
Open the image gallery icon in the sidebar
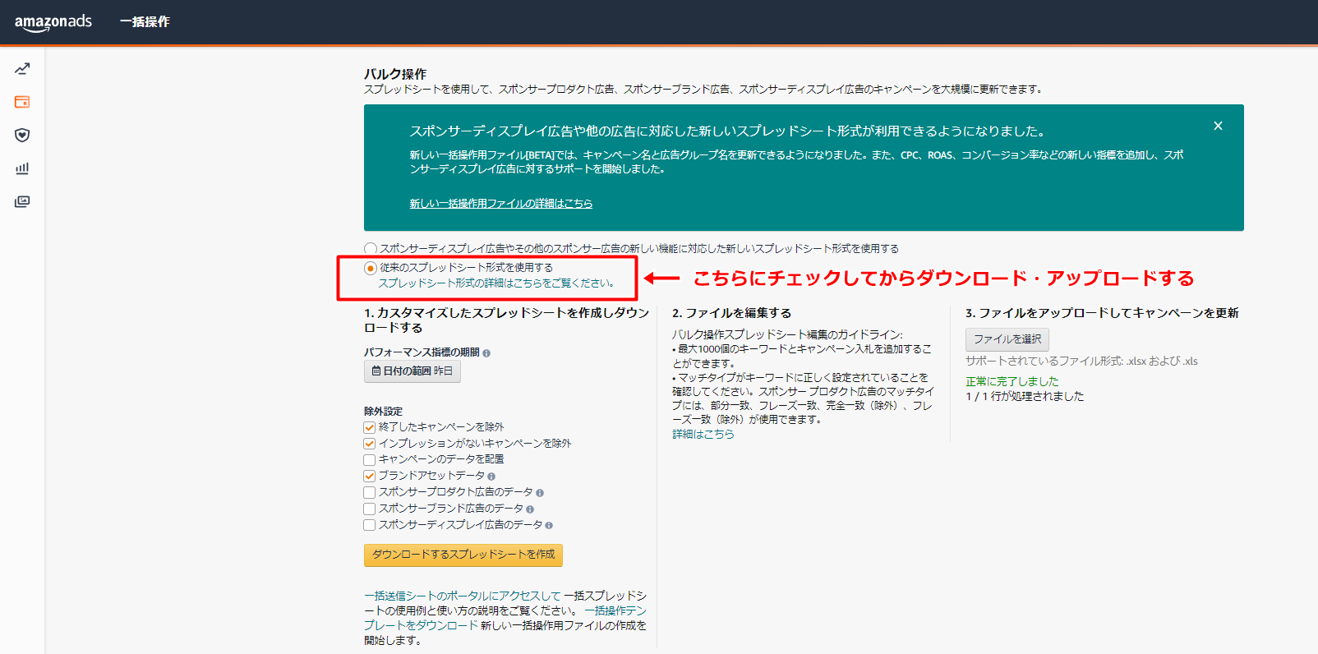pyautogui.click(x=22, y=201)
